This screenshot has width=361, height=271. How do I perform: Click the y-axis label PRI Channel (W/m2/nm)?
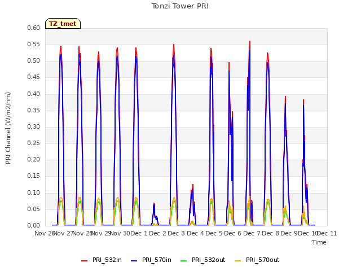(8, 128)
